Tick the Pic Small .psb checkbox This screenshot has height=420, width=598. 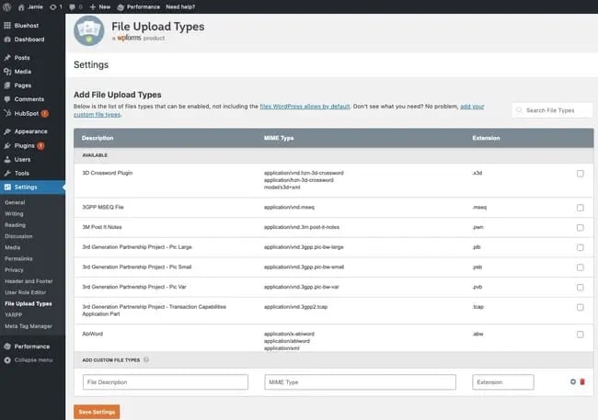581,267
